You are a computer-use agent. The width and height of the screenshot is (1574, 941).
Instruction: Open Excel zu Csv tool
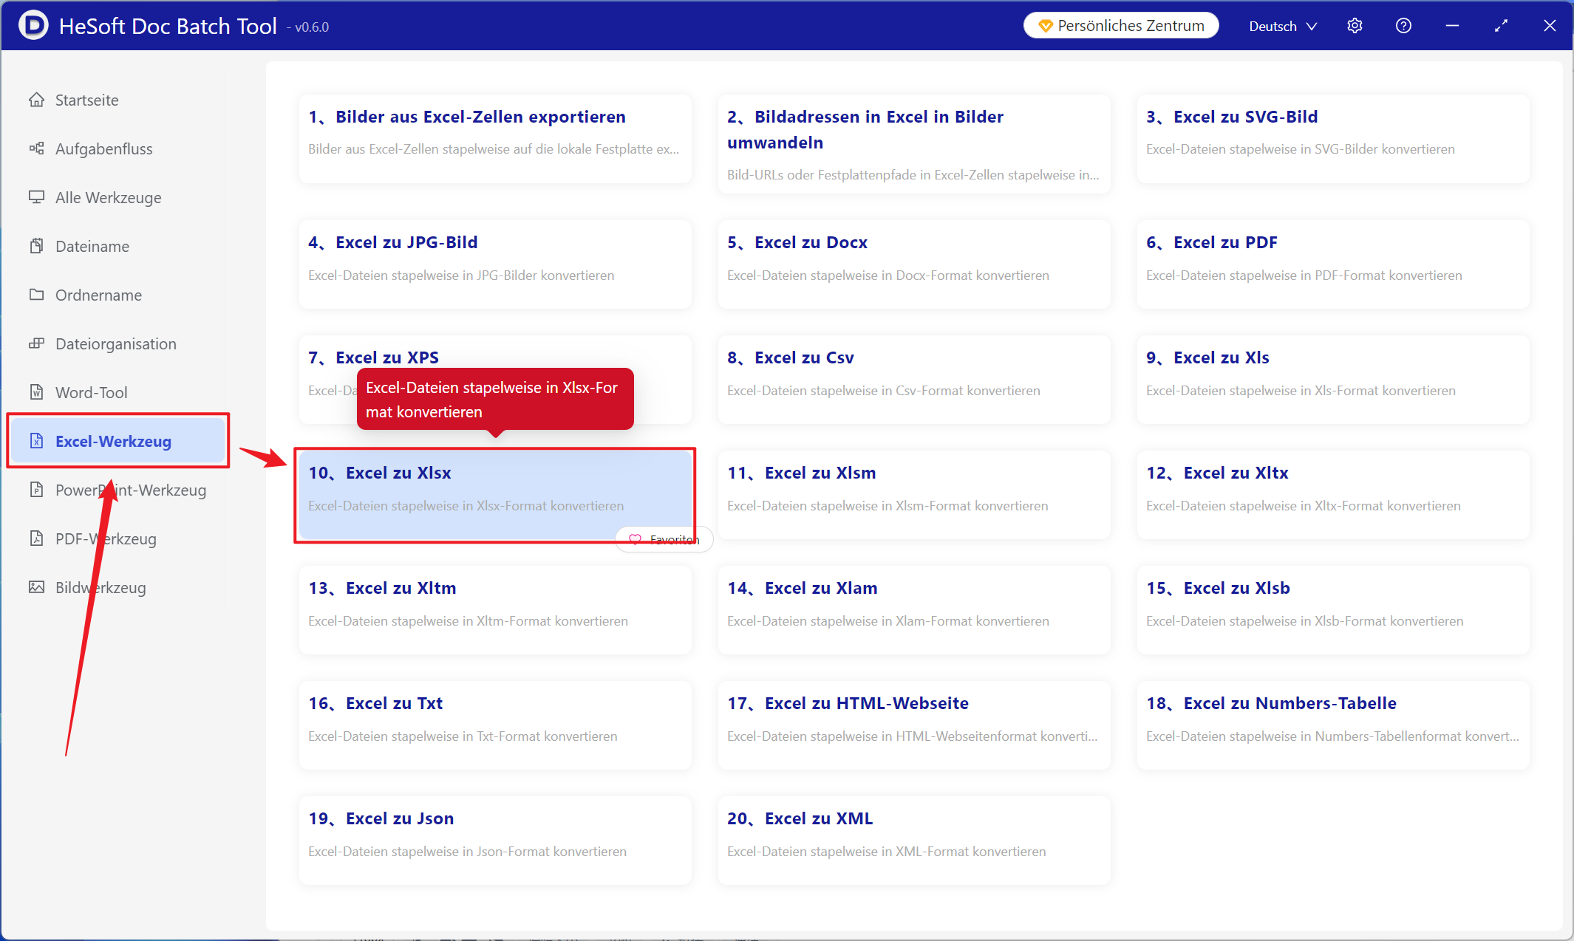[914, 379]
